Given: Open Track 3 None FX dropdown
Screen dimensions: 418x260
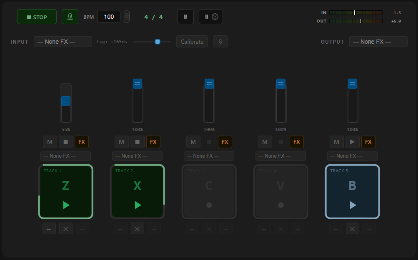Looking at the screenshot, I should [209, 156].
